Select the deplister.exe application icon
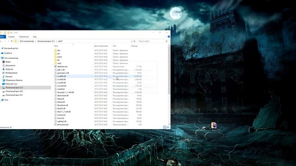 click(55, 66)
